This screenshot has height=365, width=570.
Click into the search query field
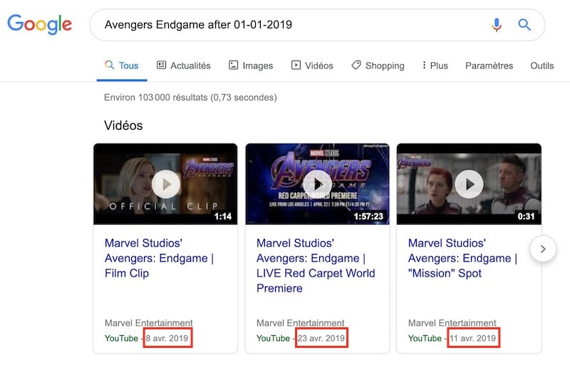pos(285,25)
